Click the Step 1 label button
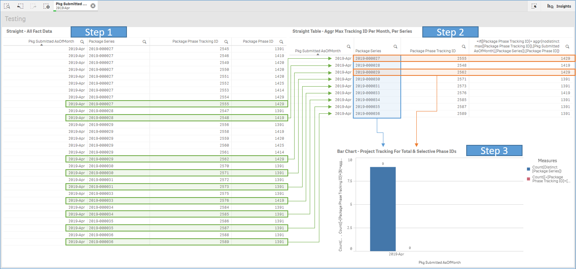Screen dimensions: 576x269 99,32
